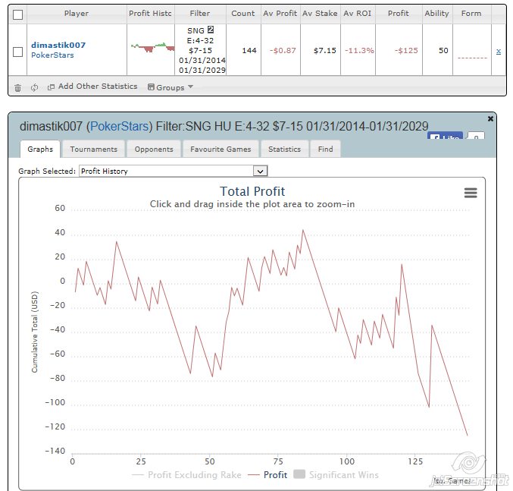Viewport: 513px width, 491px height.
Task: Click the dimastik007 player link
Action: (x=58, y=45)
